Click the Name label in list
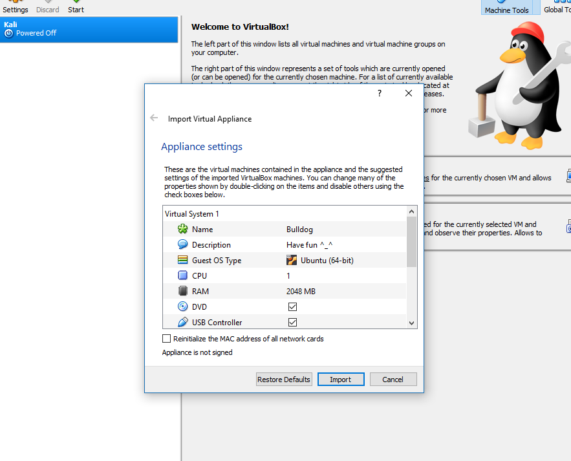This screenshot has width=571, height=461. (x=202, y=230)
